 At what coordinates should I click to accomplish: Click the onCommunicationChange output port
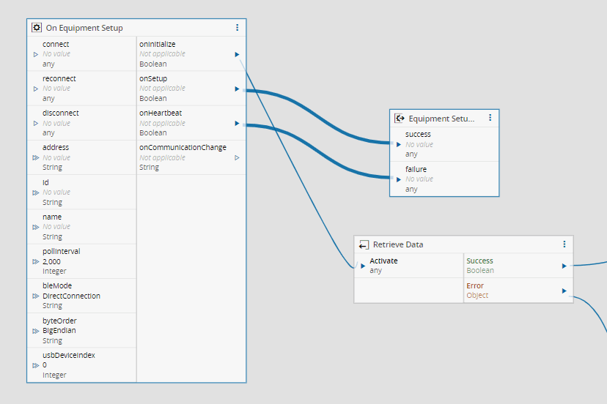237,157
